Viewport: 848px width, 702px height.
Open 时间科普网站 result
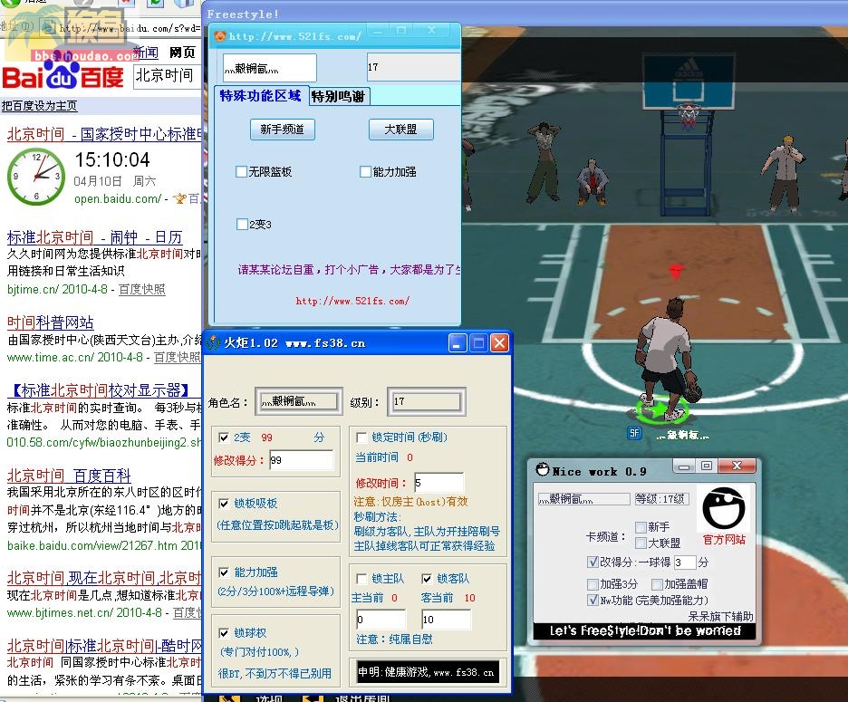(x=51, y=322)
